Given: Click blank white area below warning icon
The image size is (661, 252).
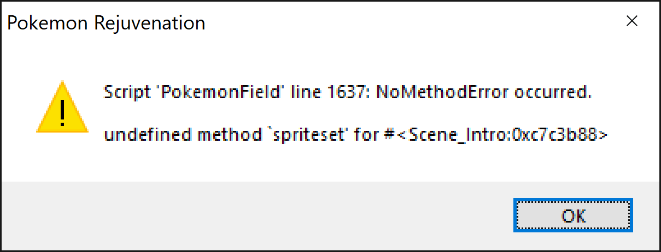Looking at the screenshot, I should (x=62, y=158).
